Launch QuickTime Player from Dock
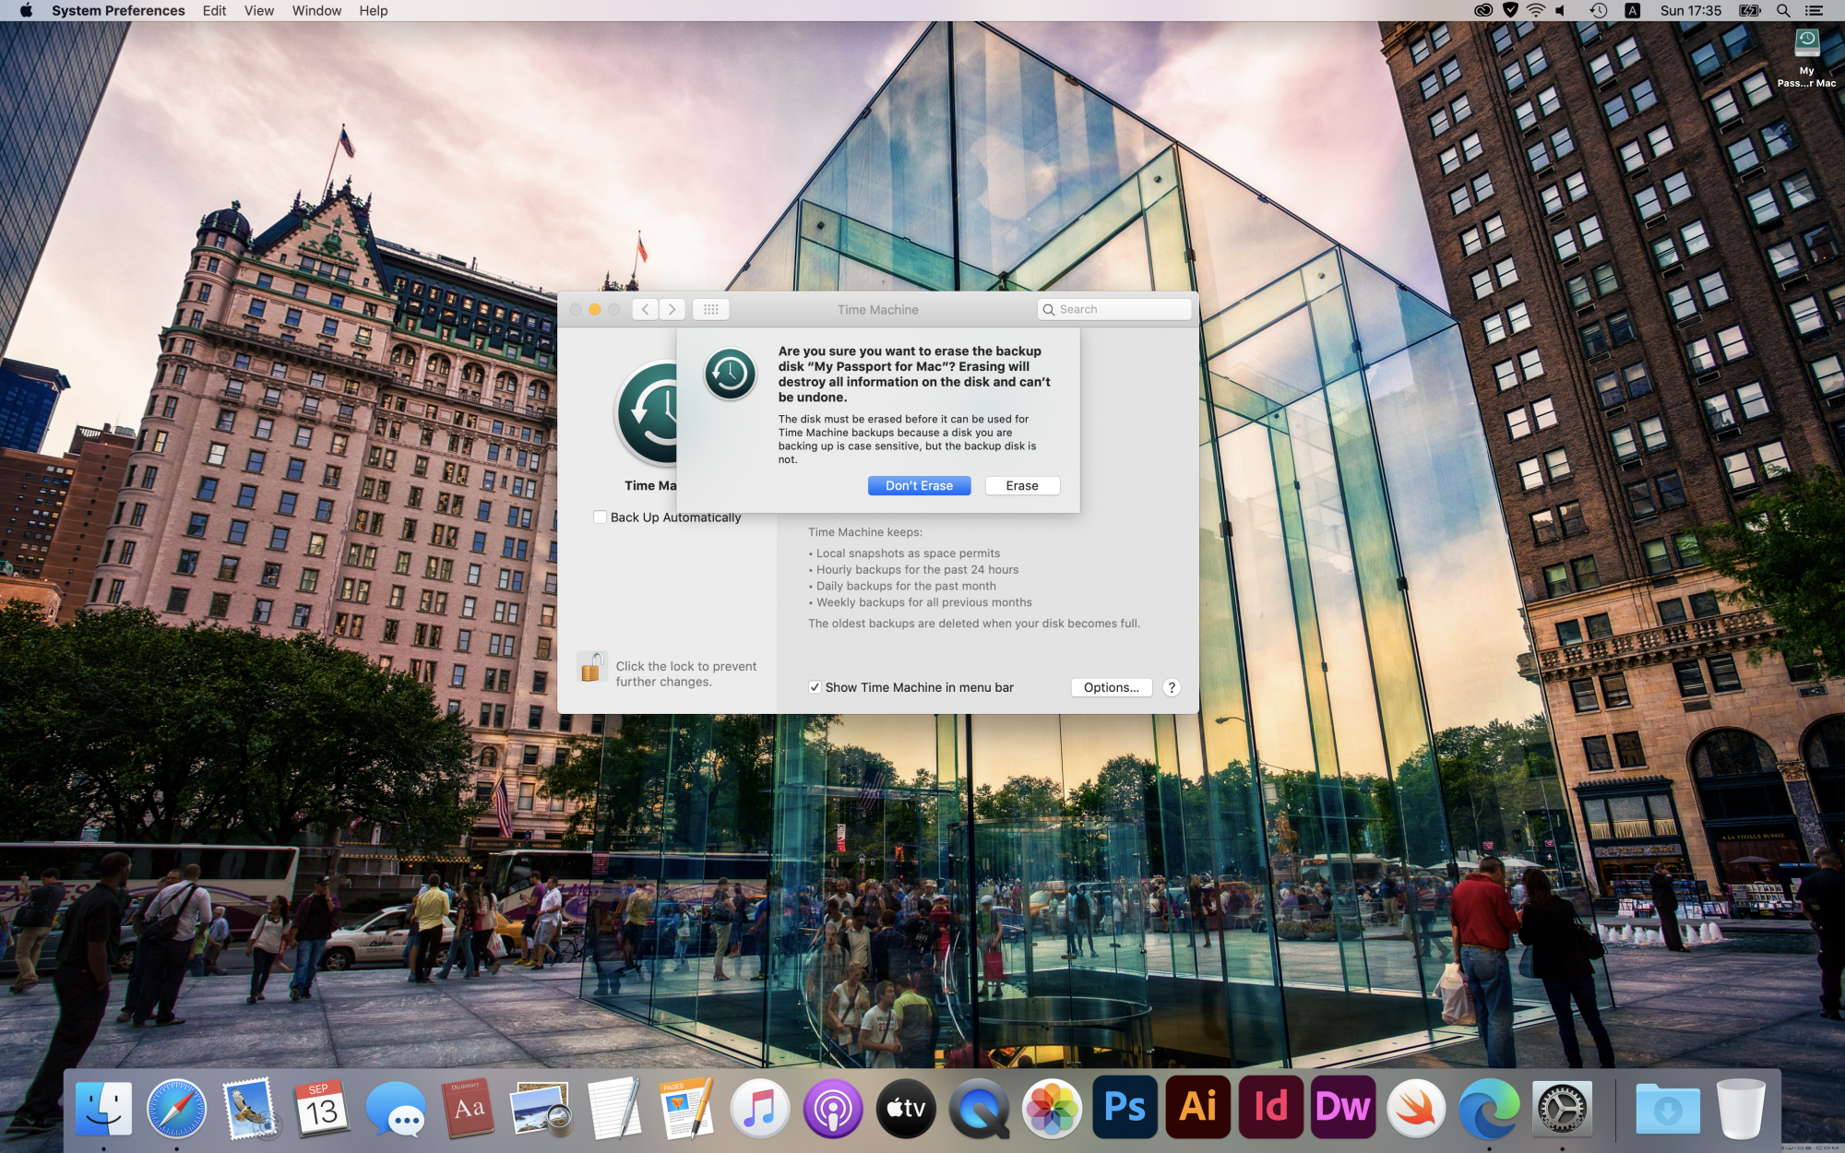The width and height of the screenshot is (1845, 1153). (979, 1108)
